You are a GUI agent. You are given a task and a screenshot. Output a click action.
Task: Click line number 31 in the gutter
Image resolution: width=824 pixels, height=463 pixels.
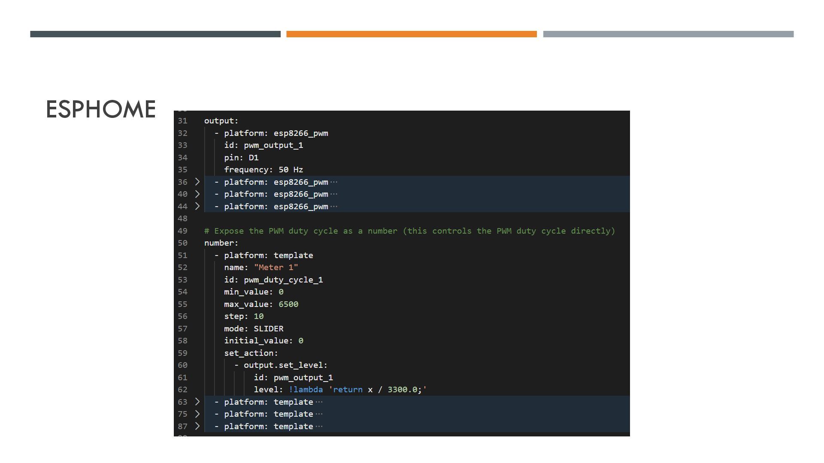coord(182,121)
